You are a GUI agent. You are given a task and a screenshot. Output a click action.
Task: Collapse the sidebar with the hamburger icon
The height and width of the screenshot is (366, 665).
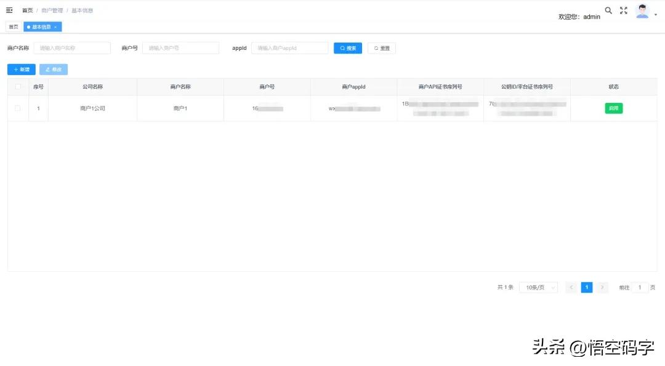coord(9,10)
